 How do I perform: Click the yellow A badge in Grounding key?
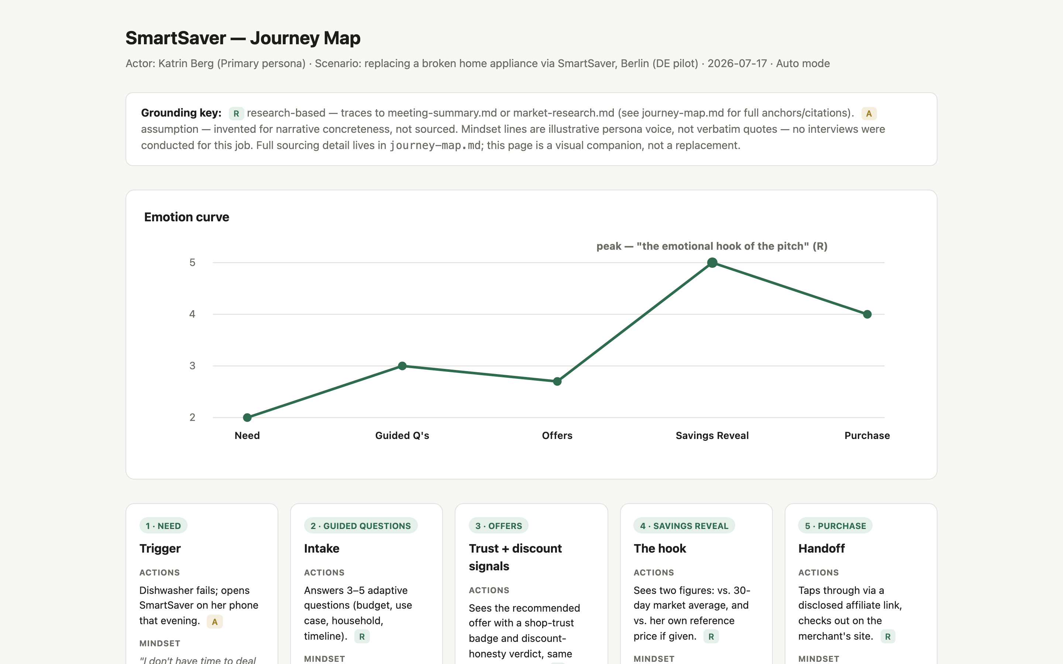(868, 114)
